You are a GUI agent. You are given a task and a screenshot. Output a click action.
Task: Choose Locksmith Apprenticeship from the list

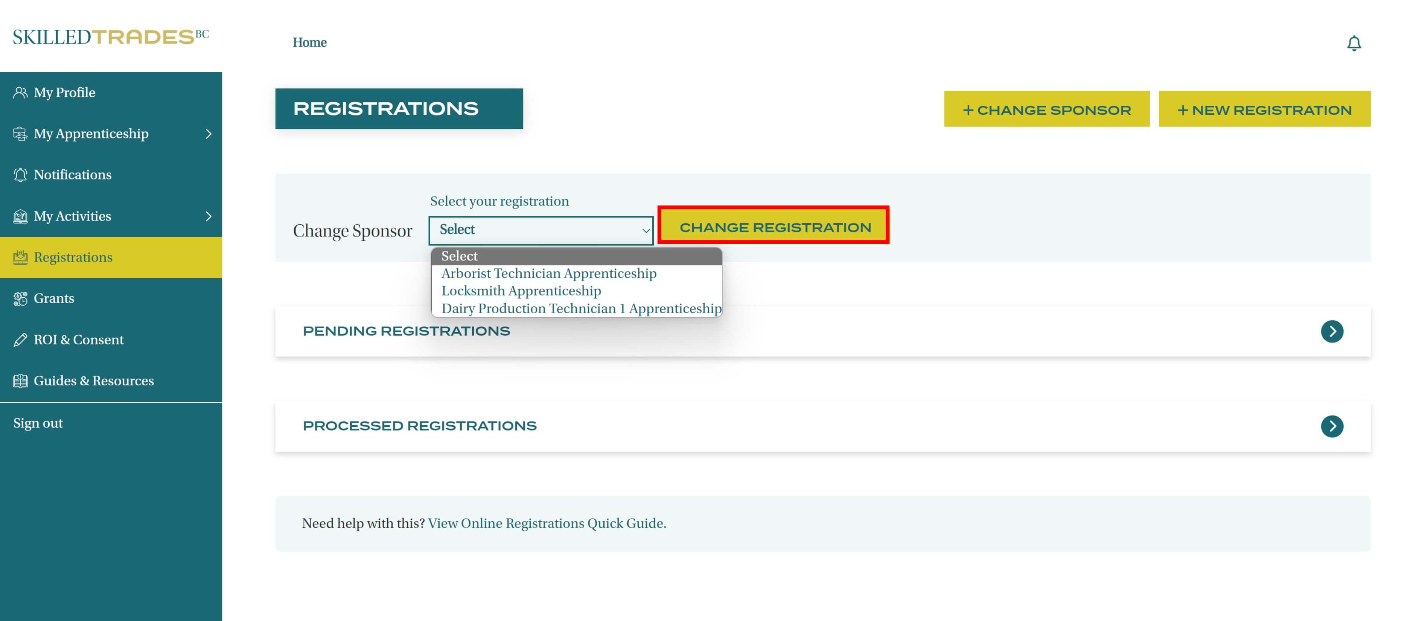pos(521,291)
